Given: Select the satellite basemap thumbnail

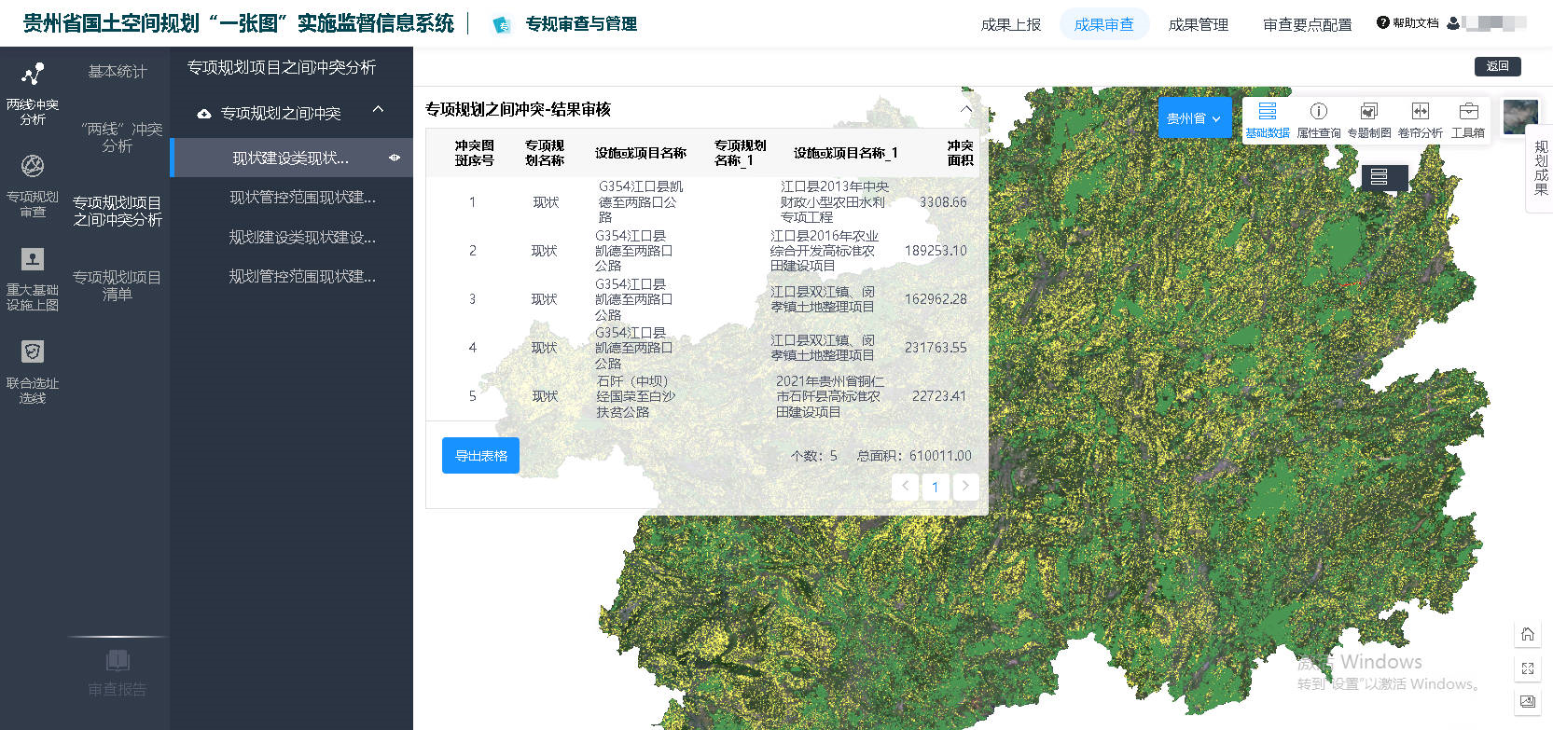Looking at the screenshot, I should (x=1520, y=117).
